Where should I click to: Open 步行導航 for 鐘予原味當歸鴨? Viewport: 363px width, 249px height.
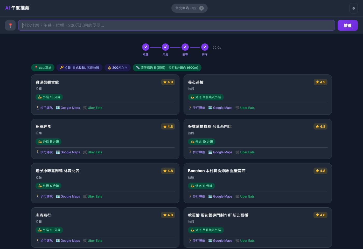tap(44, 197)
